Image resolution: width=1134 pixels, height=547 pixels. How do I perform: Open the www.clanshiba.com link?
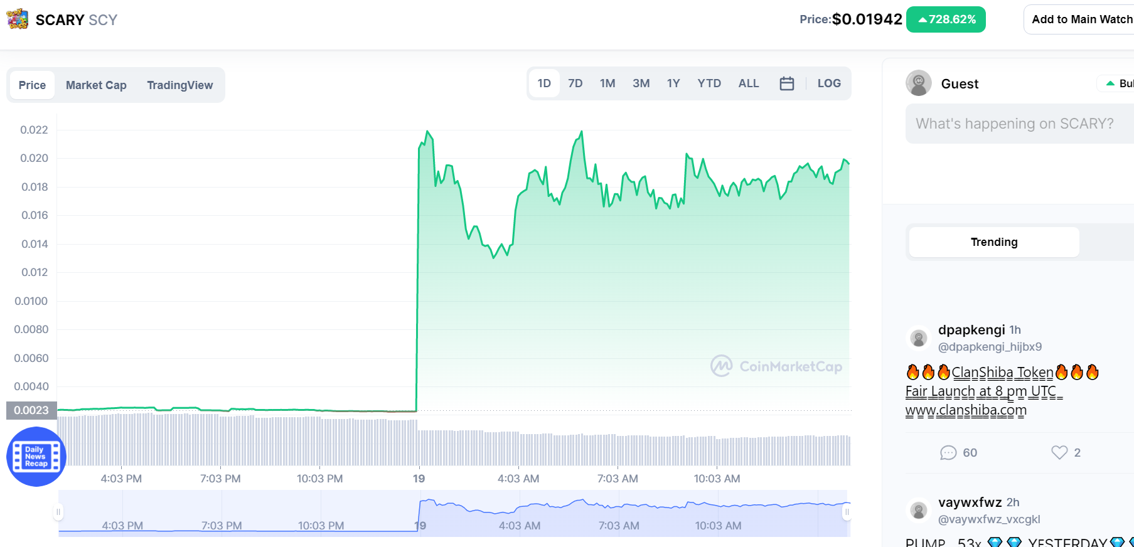pyautogui.click(x=966, y=410)
